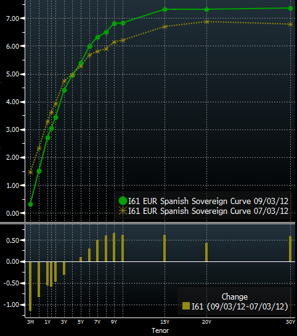Viewport: 297px width, 336px height.
Task: Click the '30Y' tenor axis label
Action: tap(291, 322)
